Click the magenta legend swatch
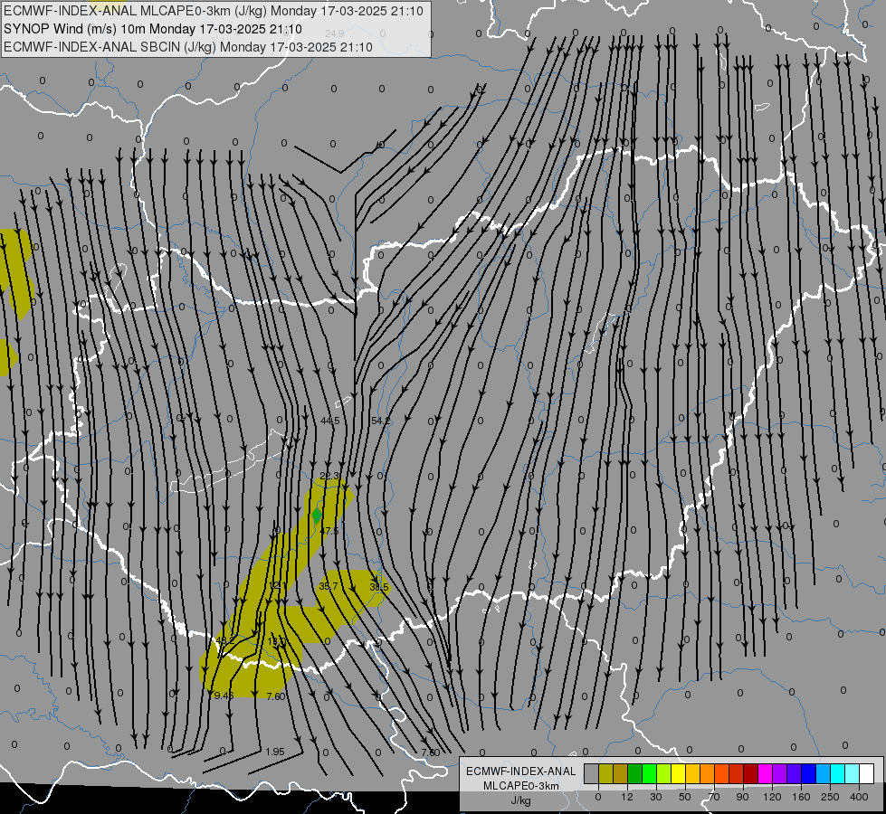Screen dimensions: 886x814 coord(765,773)
